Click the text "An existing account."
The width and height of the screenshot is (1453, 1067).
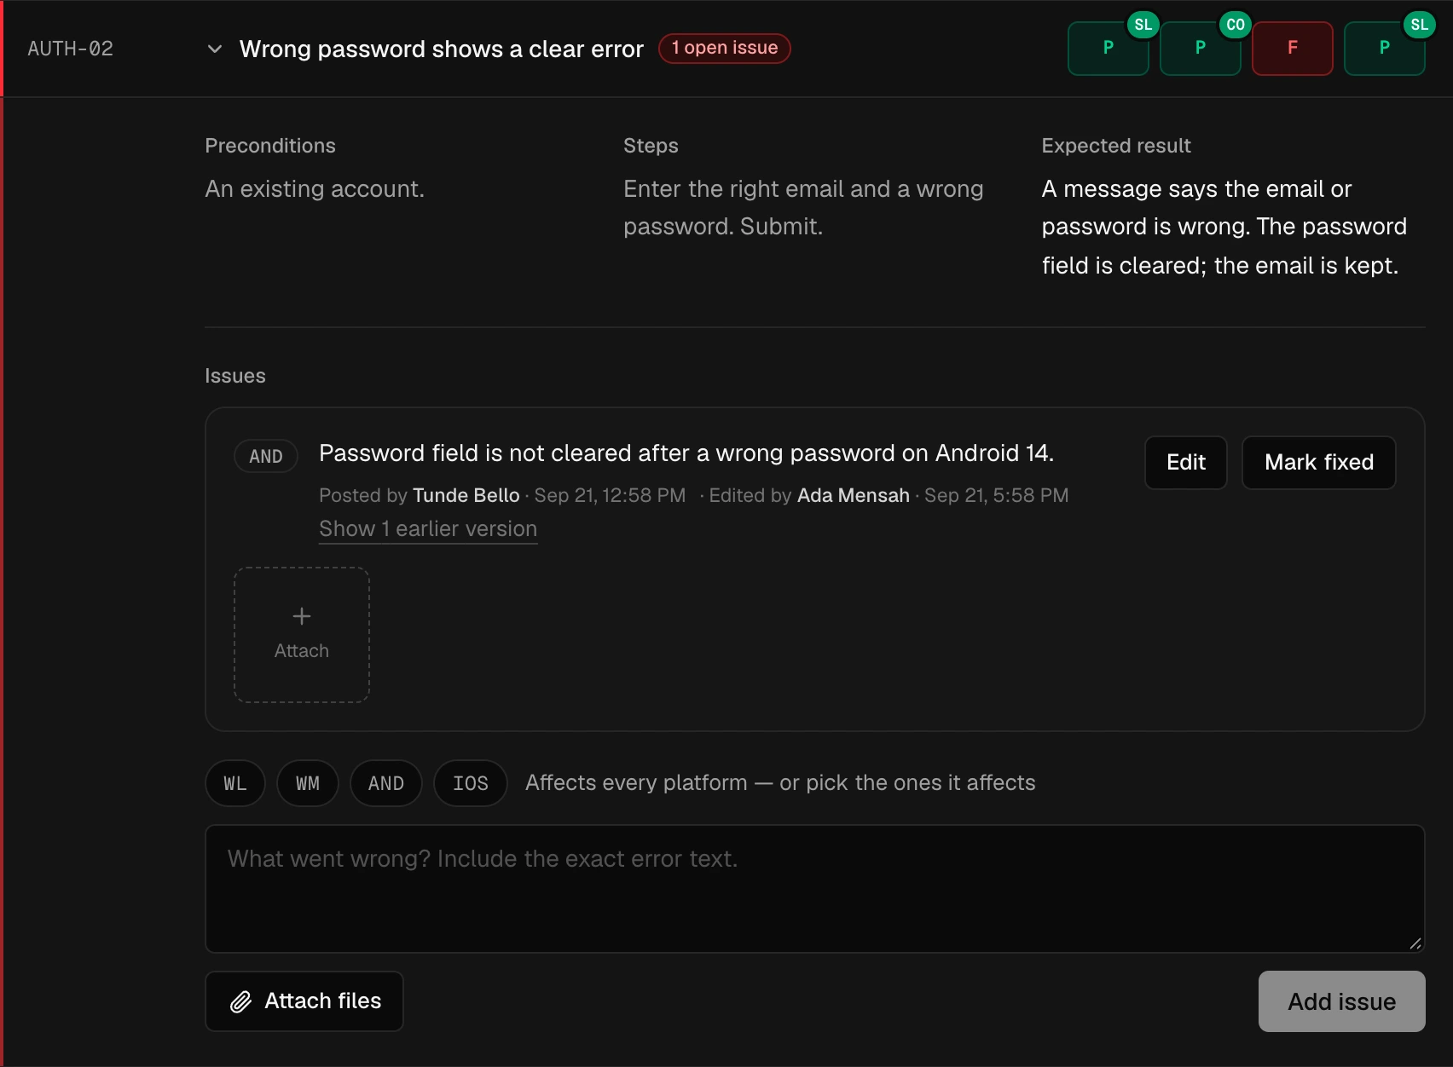coord(315,189)
